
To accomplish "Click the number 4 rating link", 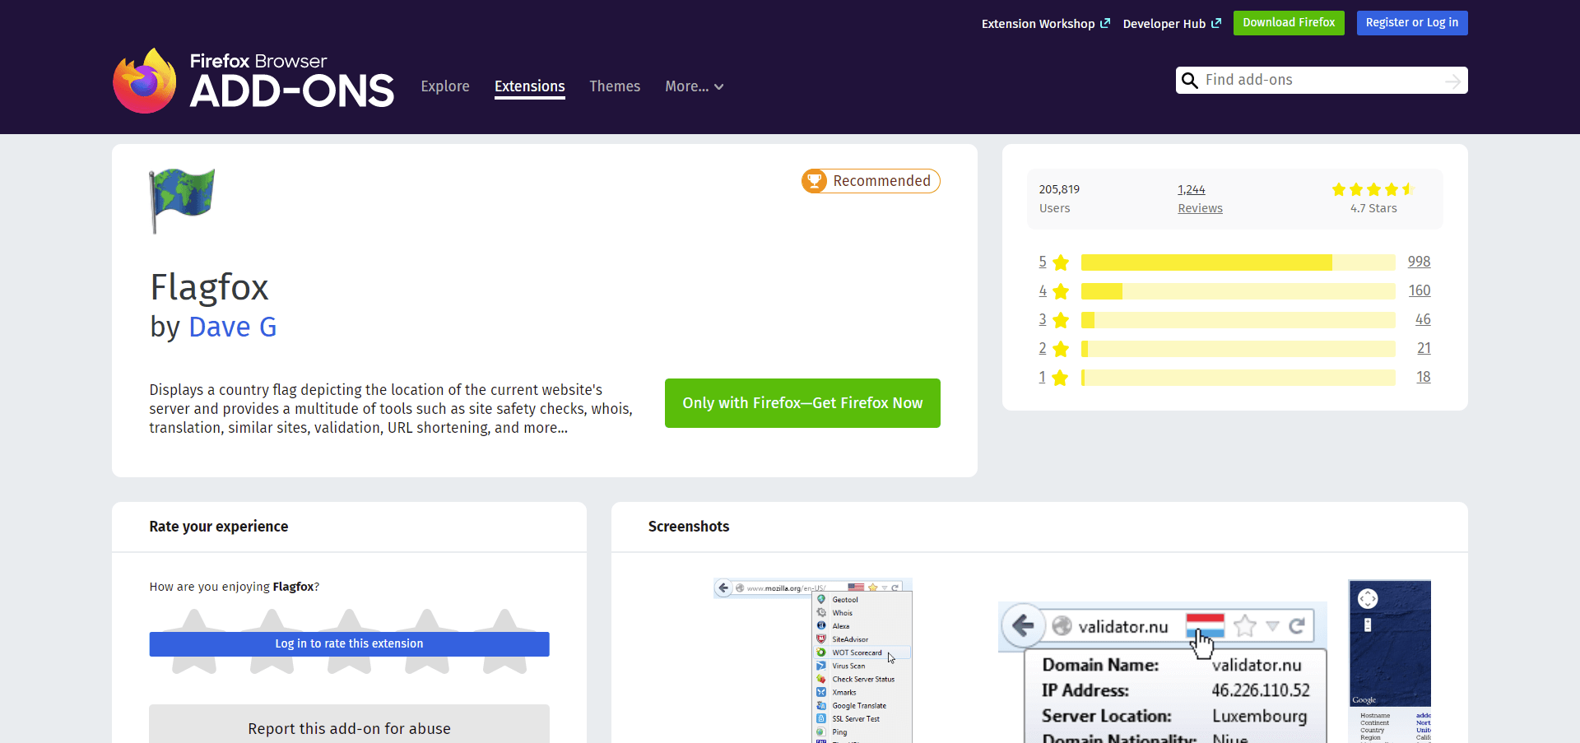I will pos(1043,290).
